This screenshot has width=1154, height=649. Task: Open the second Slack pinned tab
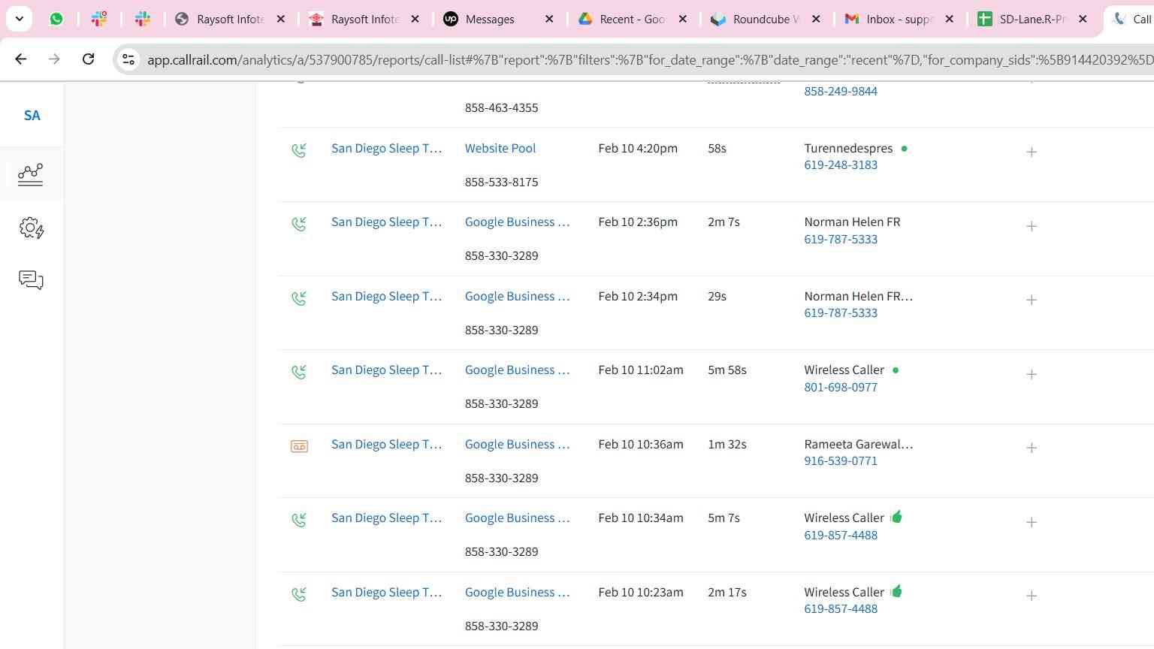143,19
